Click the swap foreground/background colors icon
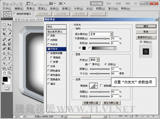160x119 pixels. point(10,77)
